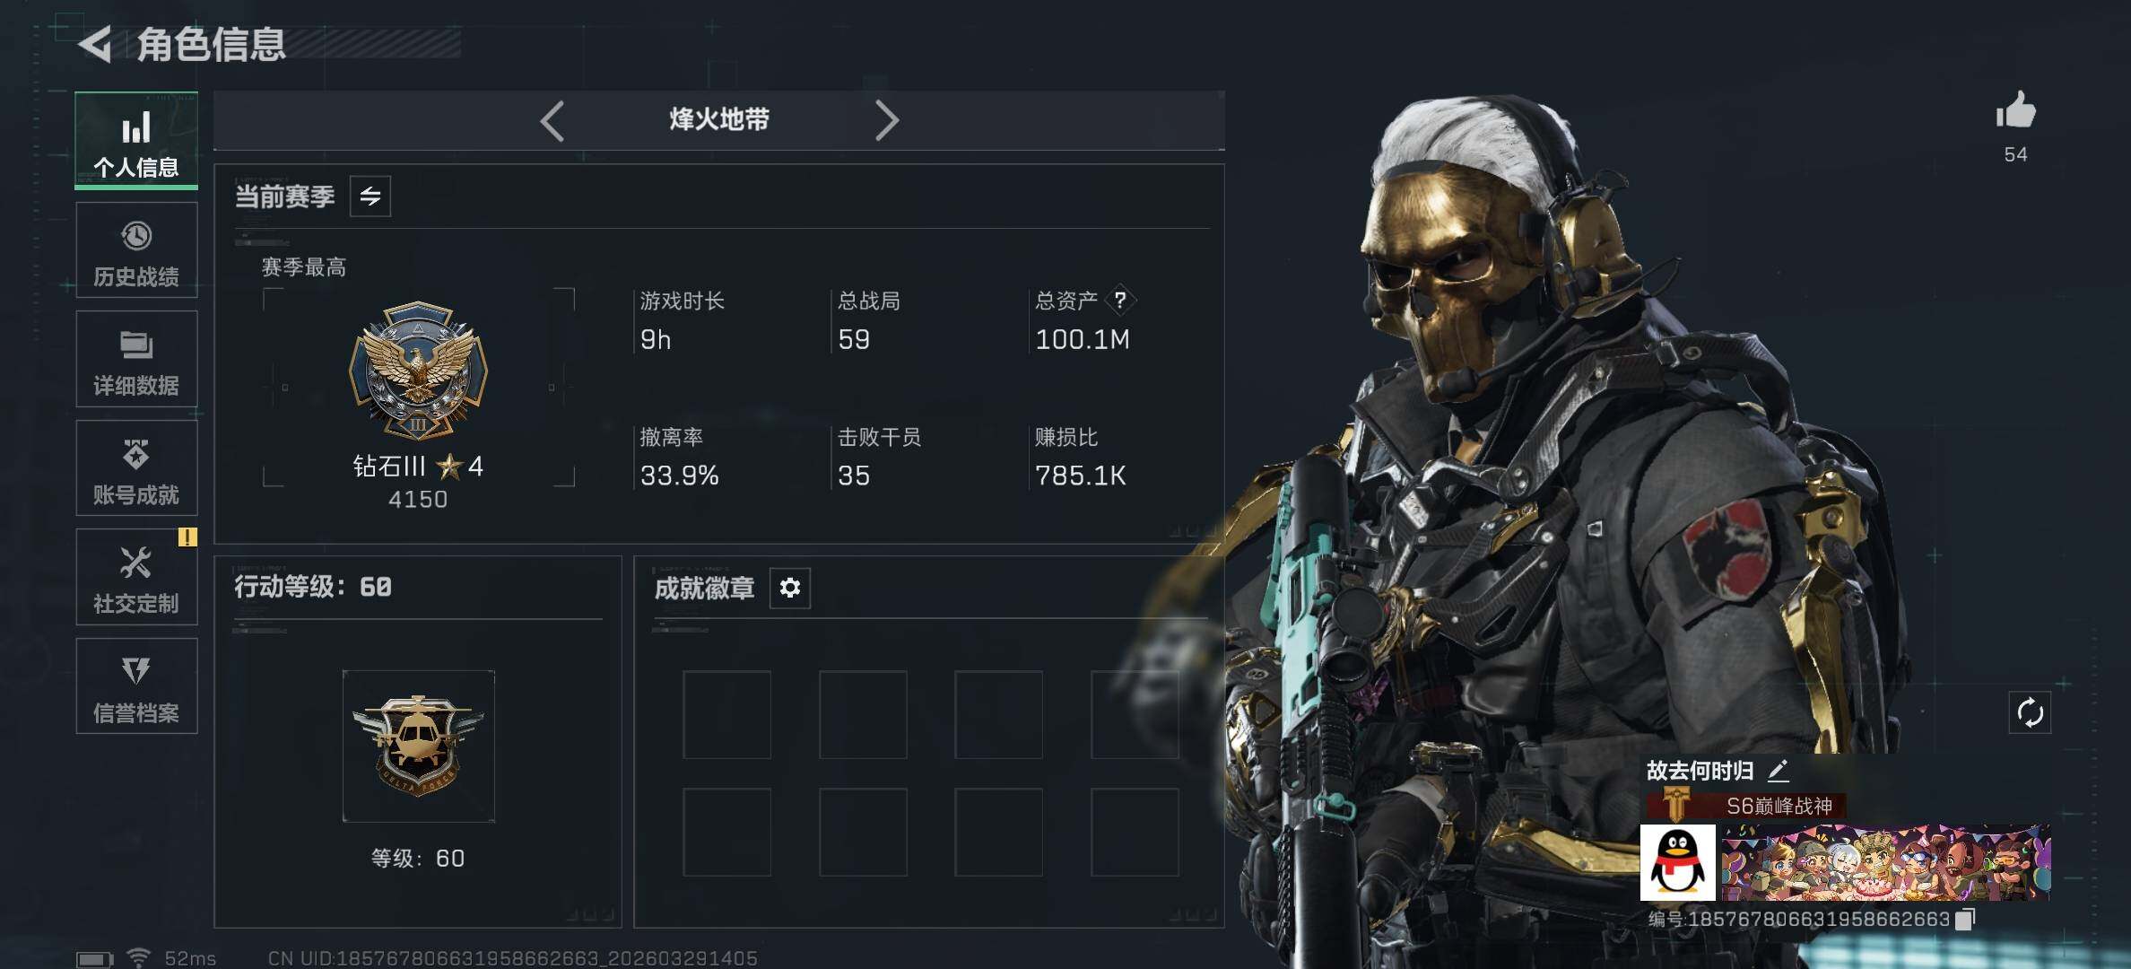2131x969 pixels.
Task: Give a thumbs-up like to this profile
Action: (x=2015, y=111)
